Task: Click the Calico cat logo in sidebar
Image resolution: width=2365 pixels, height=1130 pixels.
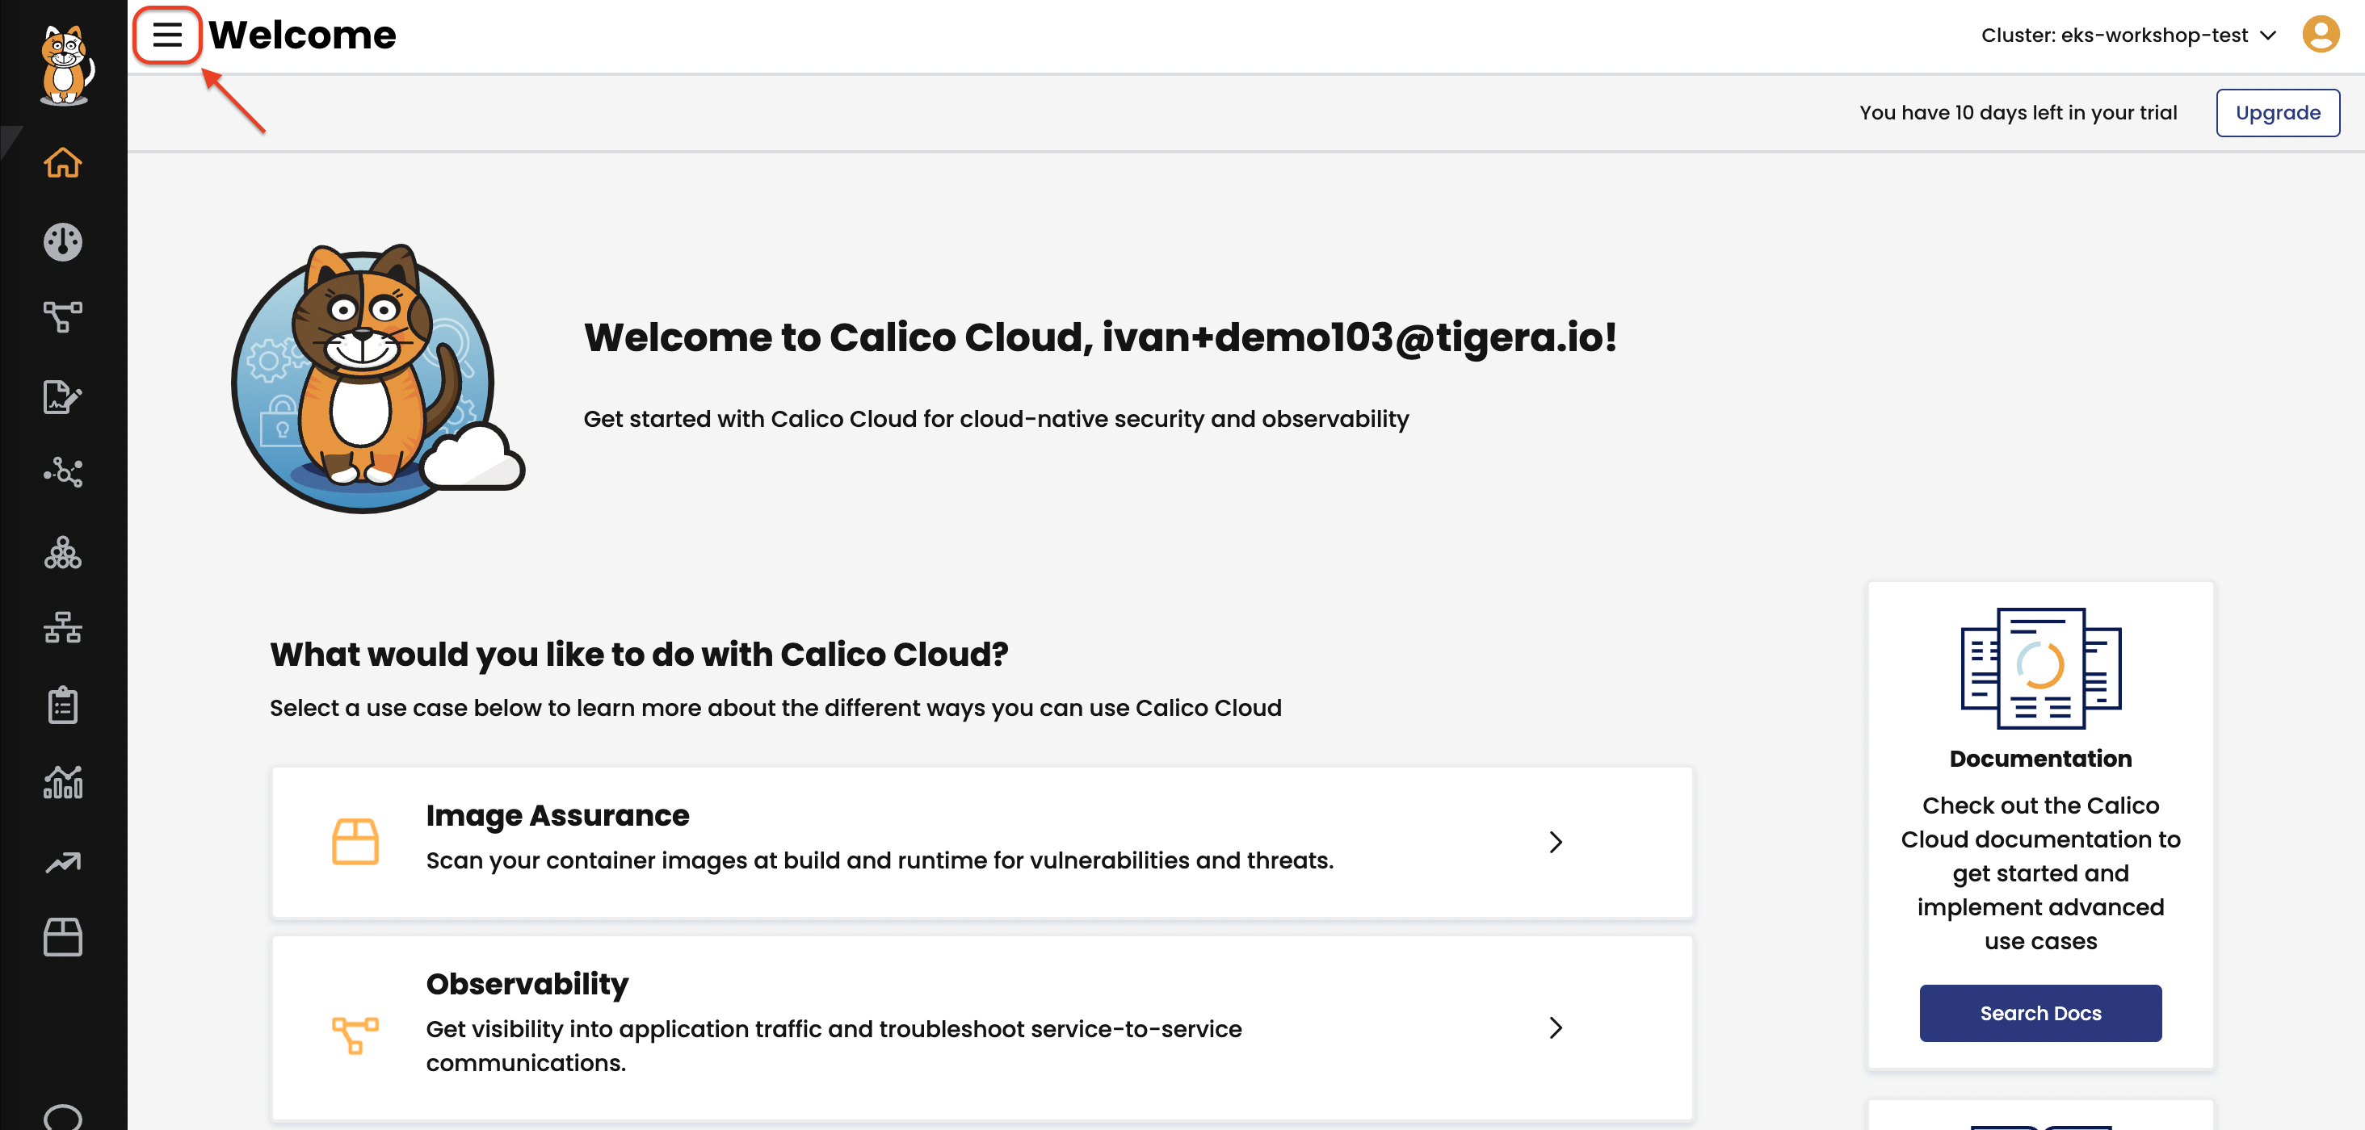Action: tap(65, 65)
